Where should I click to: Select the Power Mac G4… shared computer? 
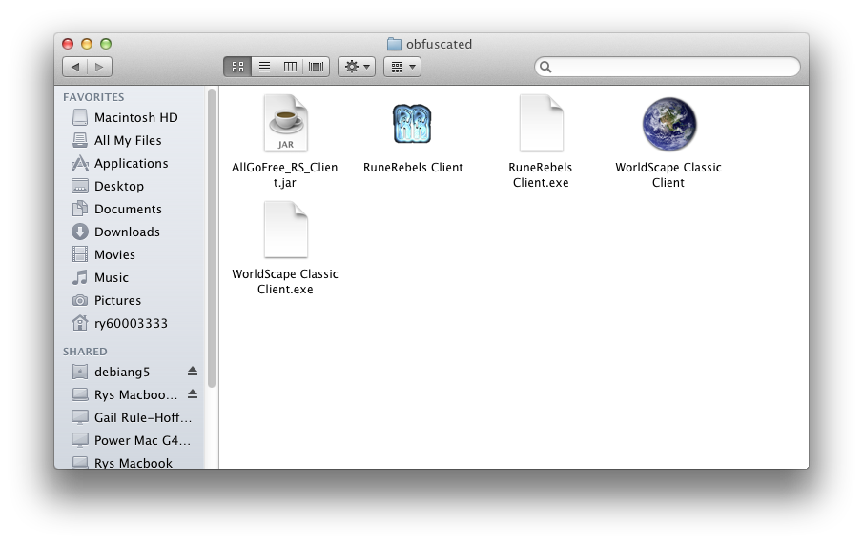(x=134, y=440)
